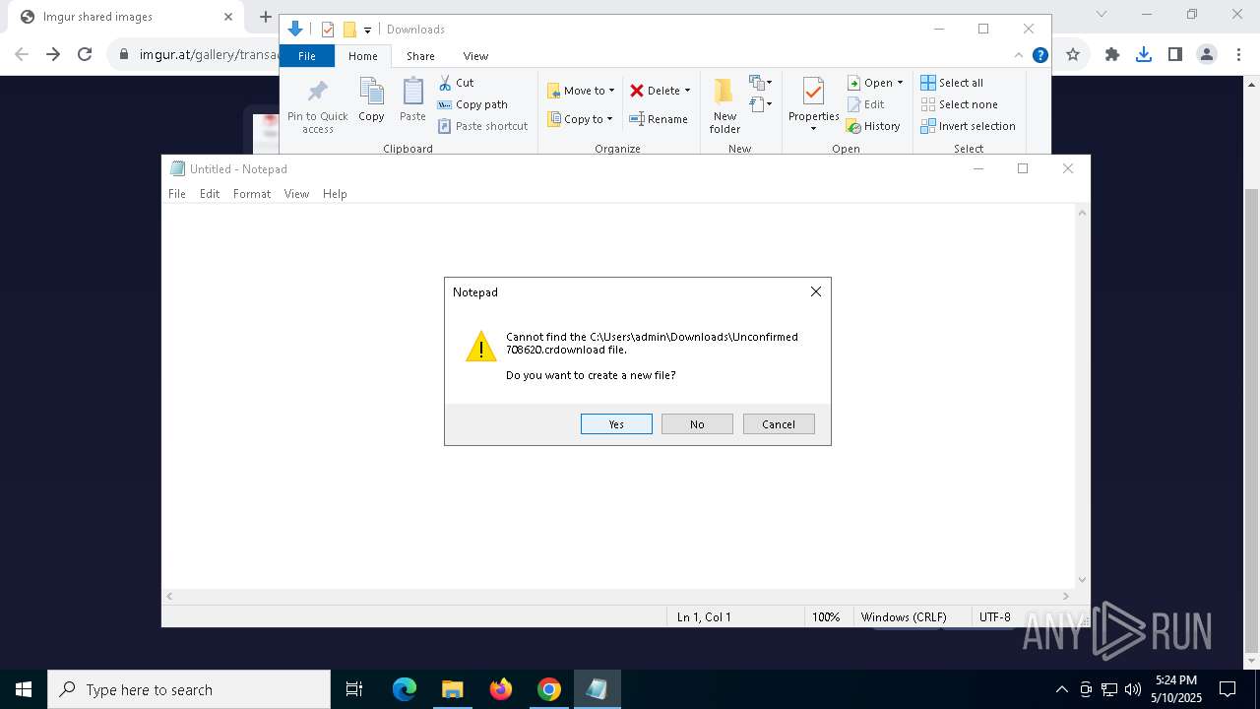The height and width of the screenshot is (709, 1260).
Task: Click Rename in Organize group
Action: pyautogui.click(x=659, y=119)
